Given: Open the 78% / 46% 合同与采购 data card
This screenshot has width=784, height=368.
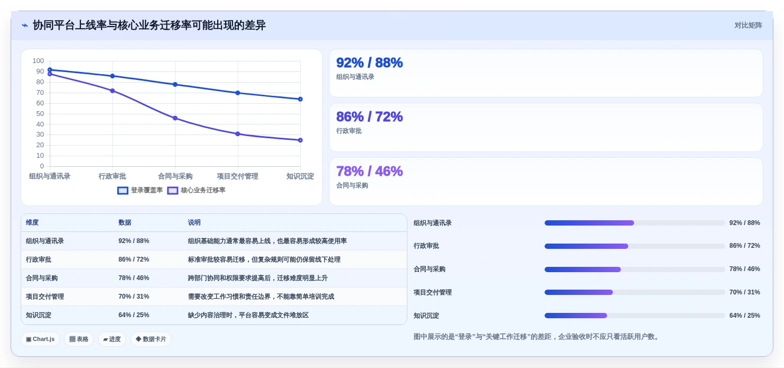Looking at the screenshot, I should (x=546, y=182).
